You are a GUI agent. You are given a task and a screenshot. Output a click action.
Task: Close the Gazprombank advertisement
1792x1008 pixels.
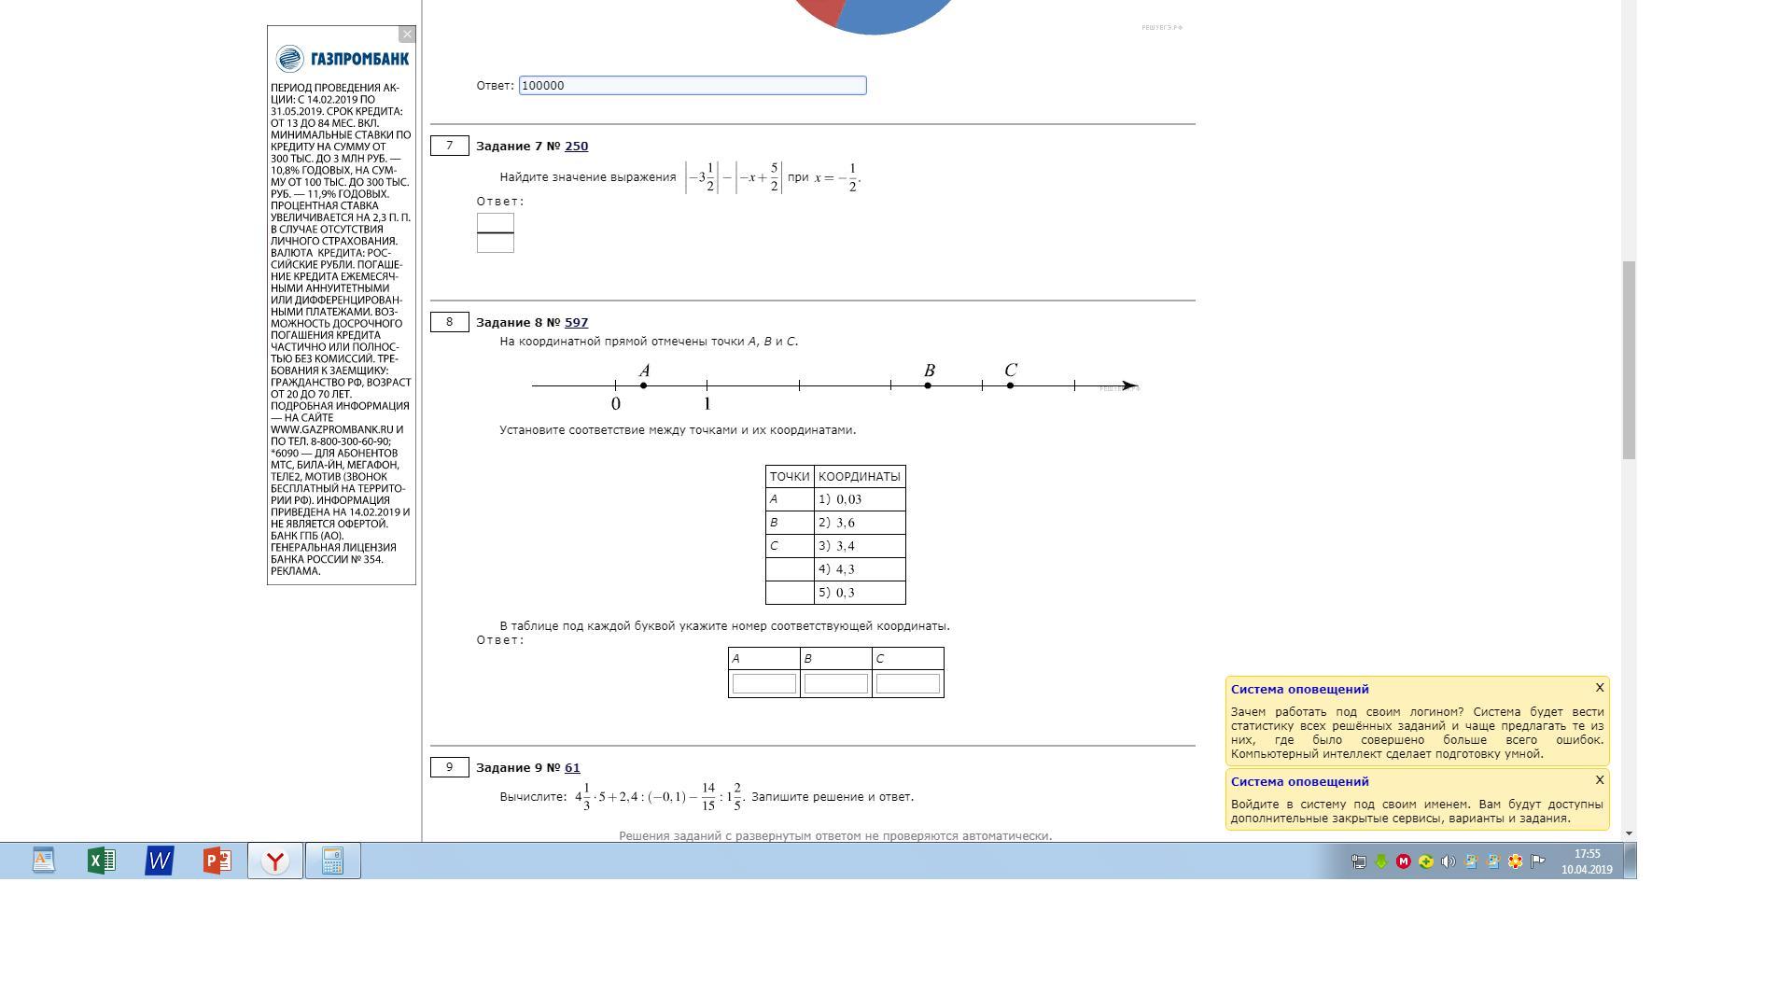tap(407, 35)
